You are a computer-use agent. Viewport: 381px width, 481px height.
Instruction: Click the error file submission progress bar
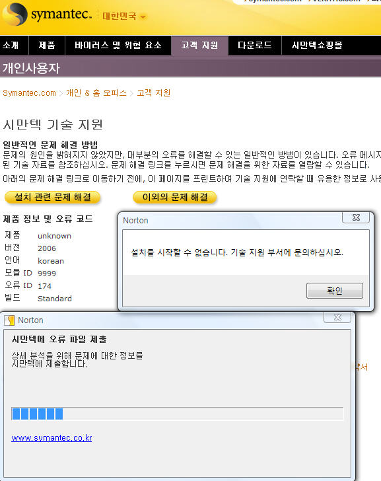178,414
